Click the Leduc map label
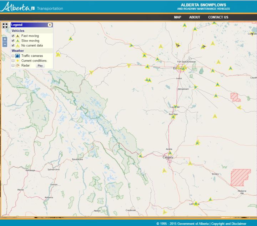The image size is (257, 226). 179,78
